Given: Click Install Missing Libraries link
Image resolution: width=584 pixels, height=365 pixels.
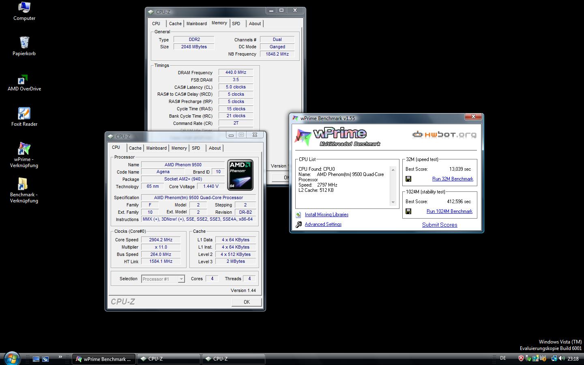Looking at the screenshot, I should click(x=326, y=215).
